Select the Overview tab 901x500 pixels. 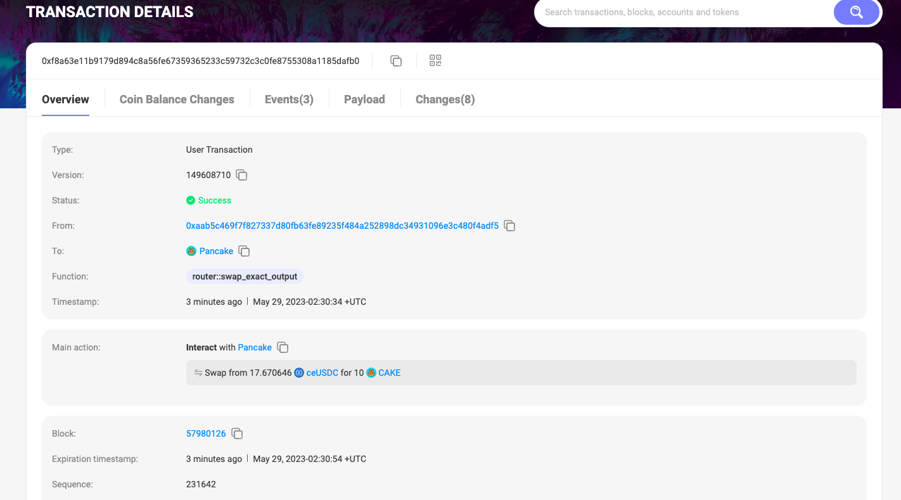(65, 99)
